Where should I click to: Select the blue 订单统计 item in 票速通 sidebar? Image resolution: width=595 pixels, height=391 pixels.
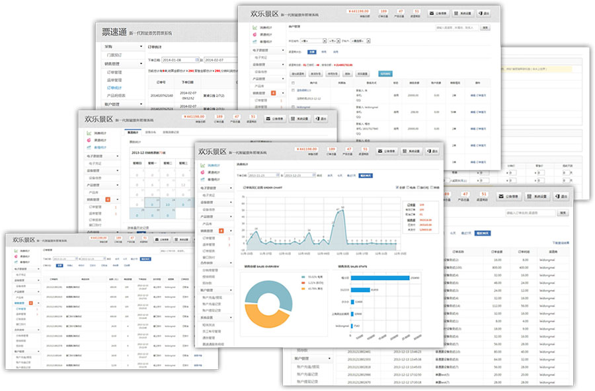(x=114, y=88)
